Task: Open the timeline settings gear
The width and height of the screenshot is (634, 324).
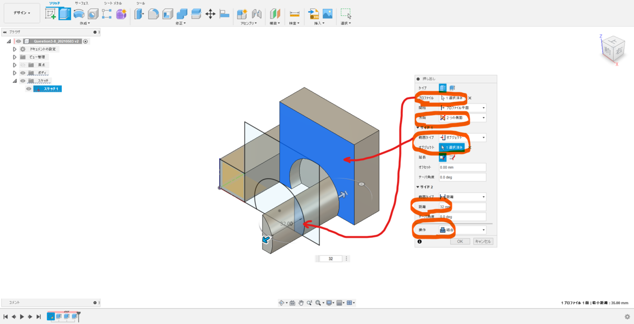Action: point(627,316)
